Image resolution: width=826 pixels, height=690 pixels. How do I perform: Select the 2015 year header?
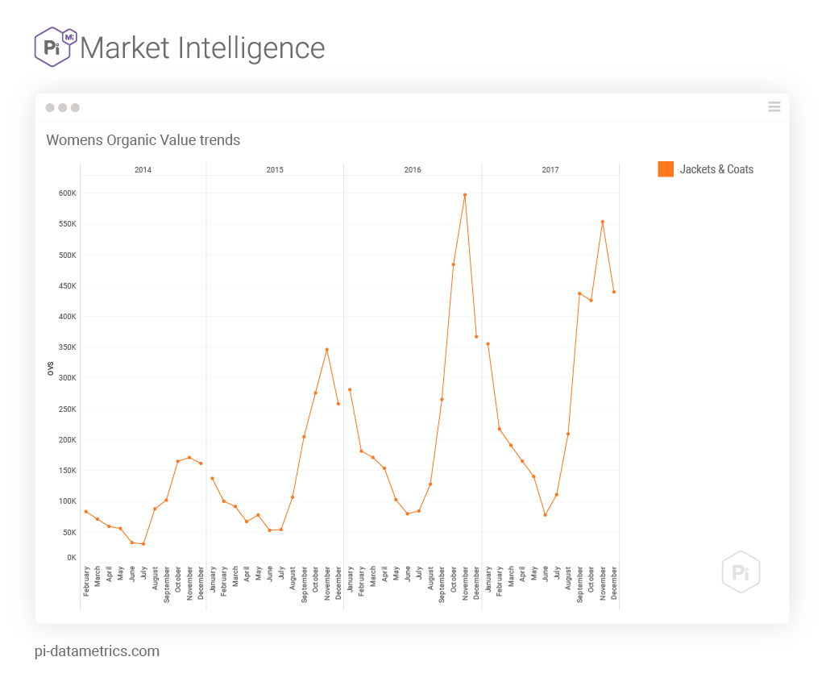275,170
